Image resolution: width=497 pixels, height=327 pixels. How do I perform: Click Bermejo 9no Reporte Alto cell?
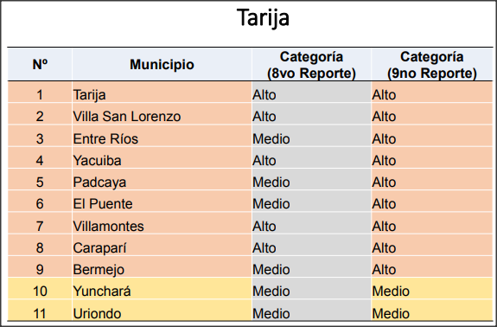click(x=432, y=270)
